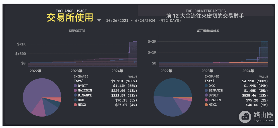Open the date range filter icon
This screenshot has width=278, height=128.
click(x=99, y=21)
